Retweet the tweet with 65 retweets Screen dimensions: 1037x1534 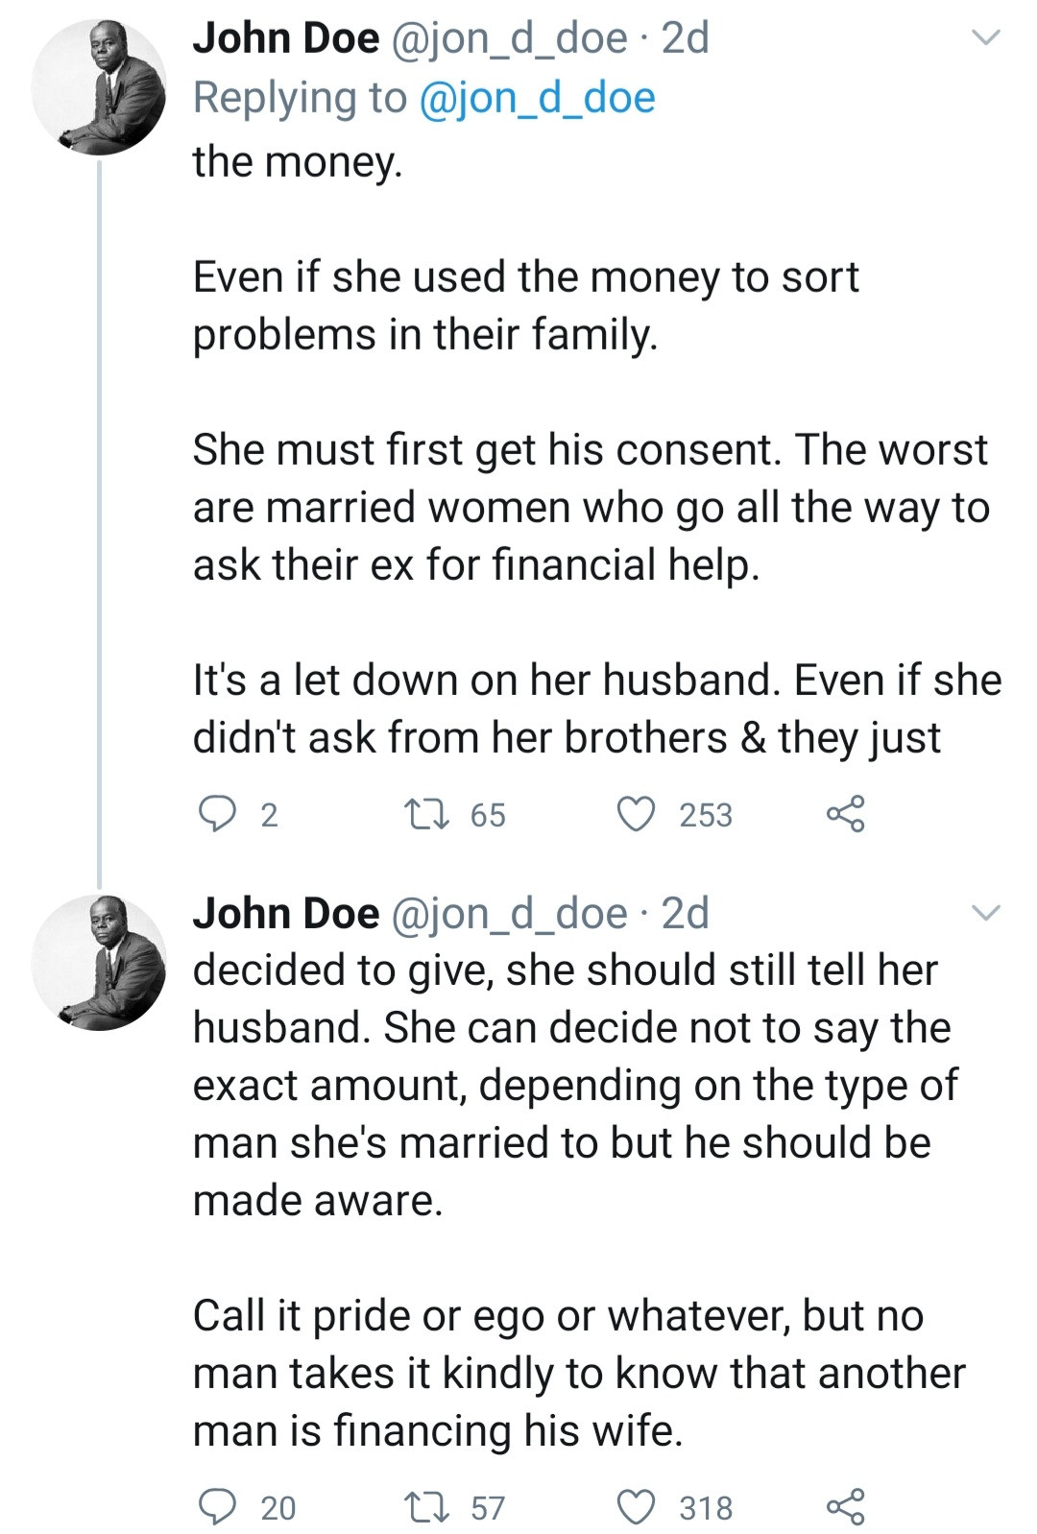(424, 814)
